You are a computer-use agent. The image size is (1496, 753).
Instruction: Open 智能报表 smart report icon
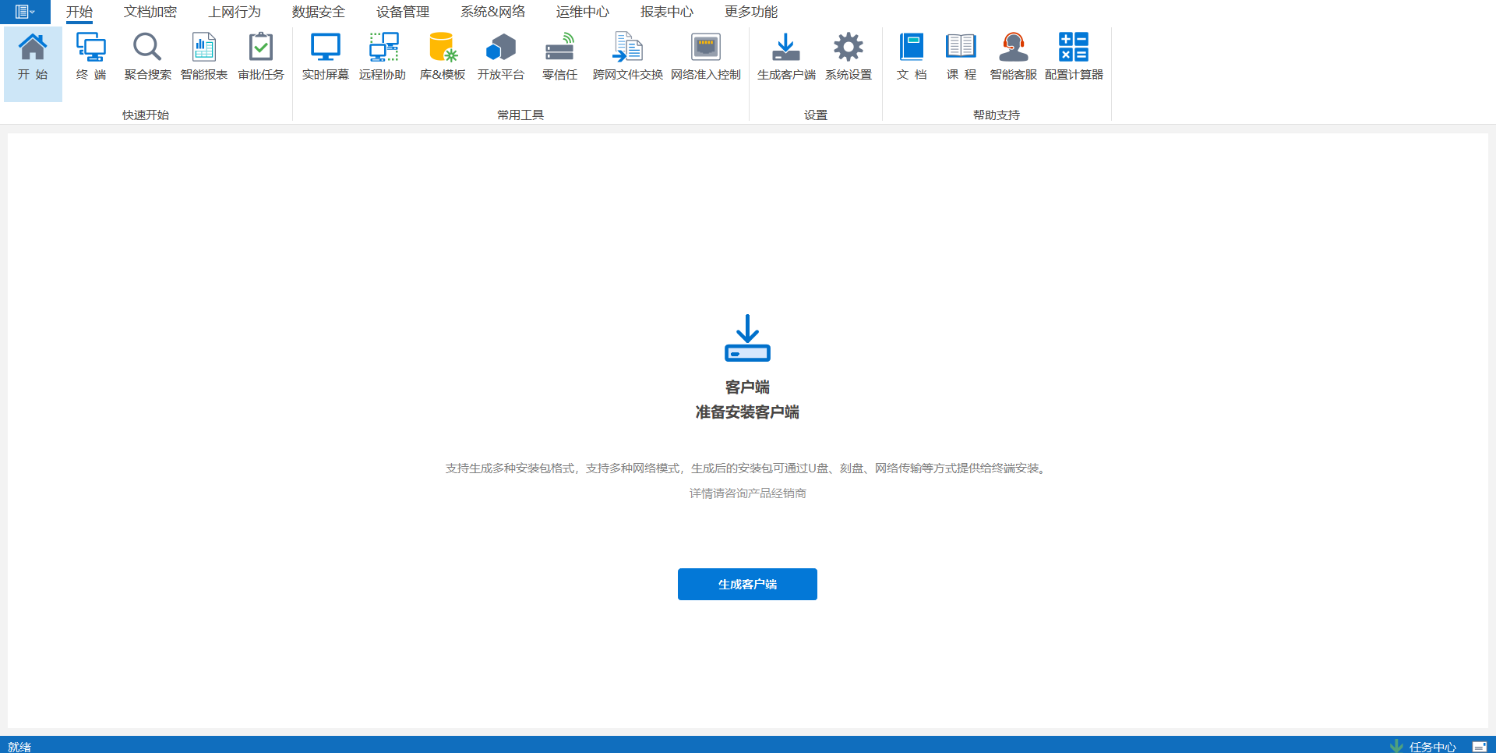point(204,48)
